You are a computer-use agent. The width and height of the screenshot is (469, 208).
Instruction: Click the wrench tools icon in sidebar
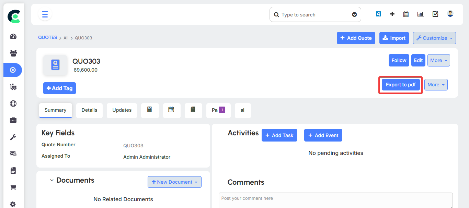pyautogui.click(x=13, y=137)
